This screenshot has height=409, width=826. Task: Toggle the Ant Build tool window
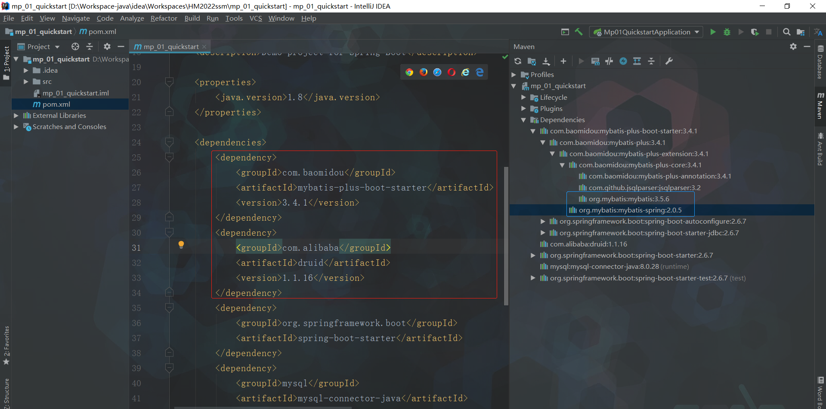click(820, 149)
